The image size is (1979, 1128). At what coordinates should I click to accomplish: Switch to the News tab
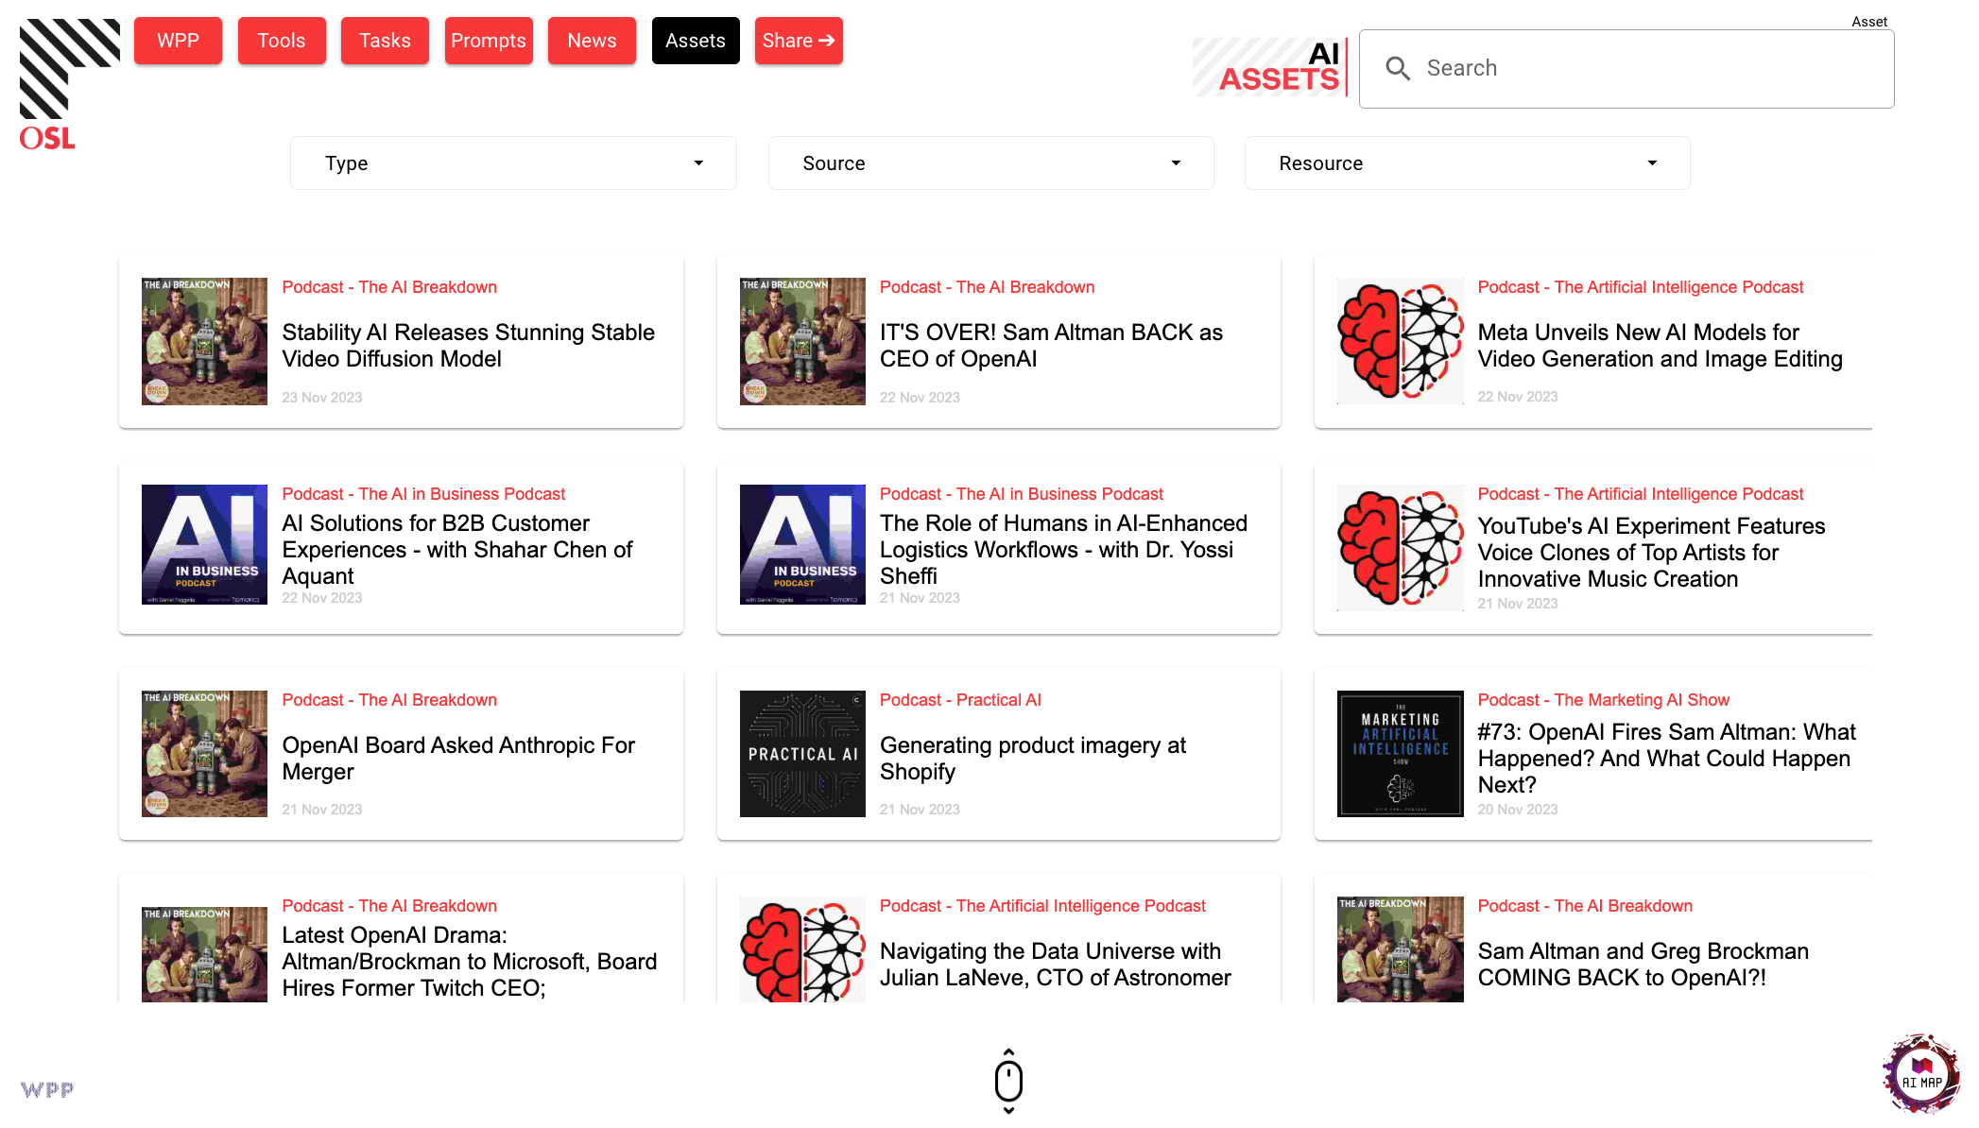(x=592, y=41)
